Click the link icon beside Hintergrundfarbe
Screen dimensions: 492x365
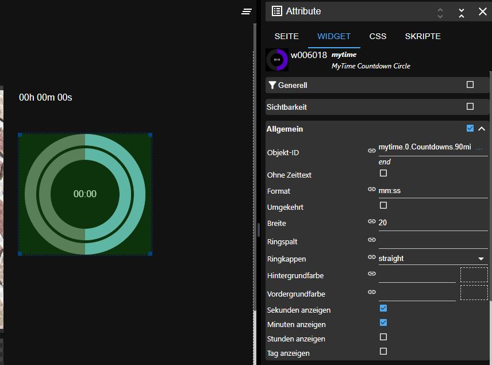click(x=372, y=274)
